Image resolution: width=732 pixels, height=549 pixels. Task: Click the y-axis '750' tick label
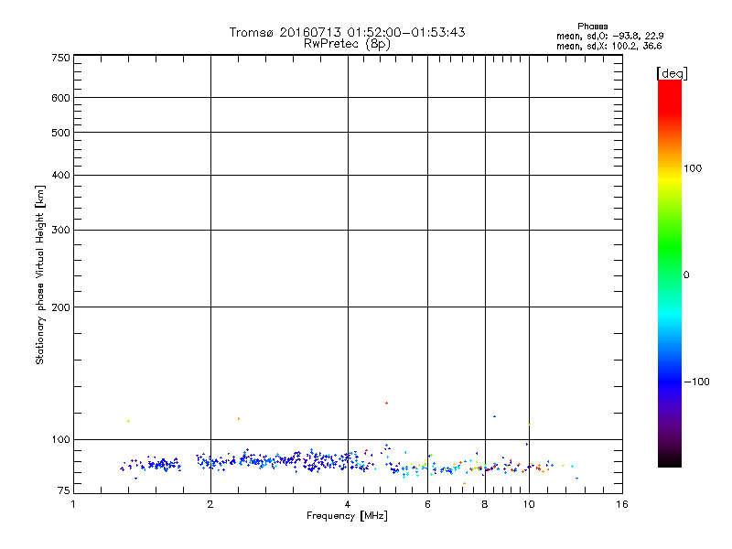point(60,58)
